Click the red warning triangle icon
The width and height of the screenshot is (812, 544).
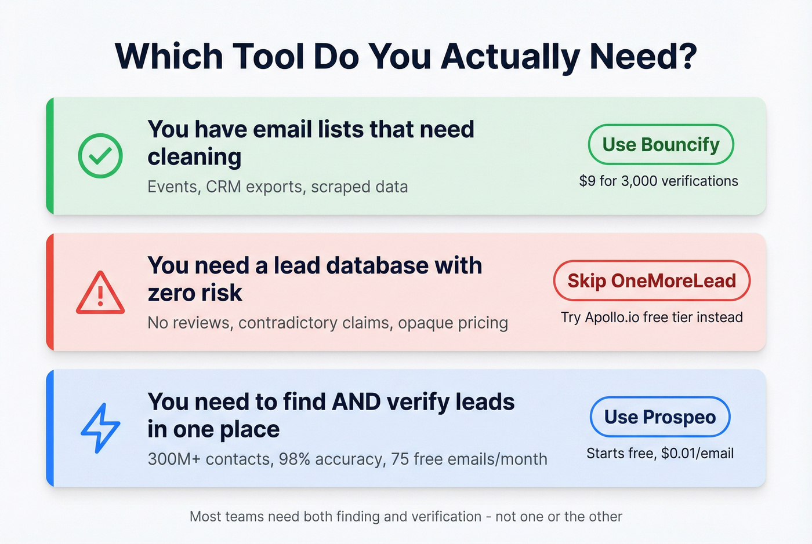[100, 293]
